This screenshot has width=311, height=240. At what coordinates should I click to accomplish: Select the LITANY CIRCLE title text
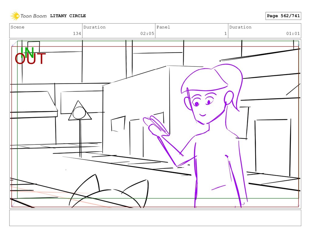pos(68,16)
